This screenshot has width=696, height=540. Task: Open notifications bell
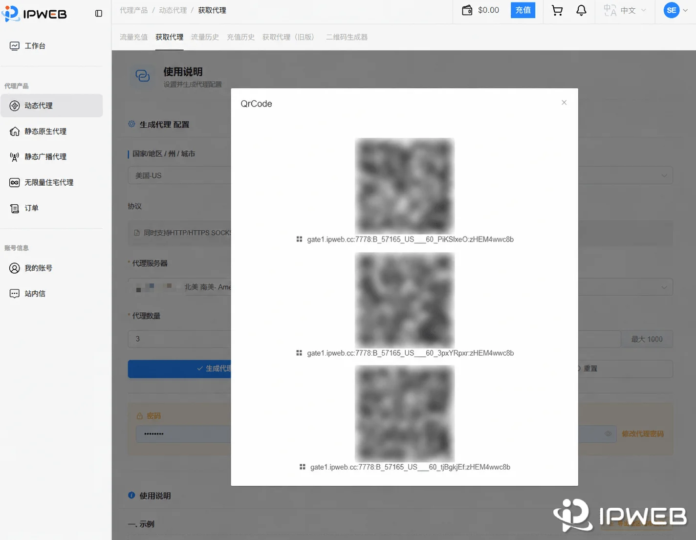click(x=581, y=10)
